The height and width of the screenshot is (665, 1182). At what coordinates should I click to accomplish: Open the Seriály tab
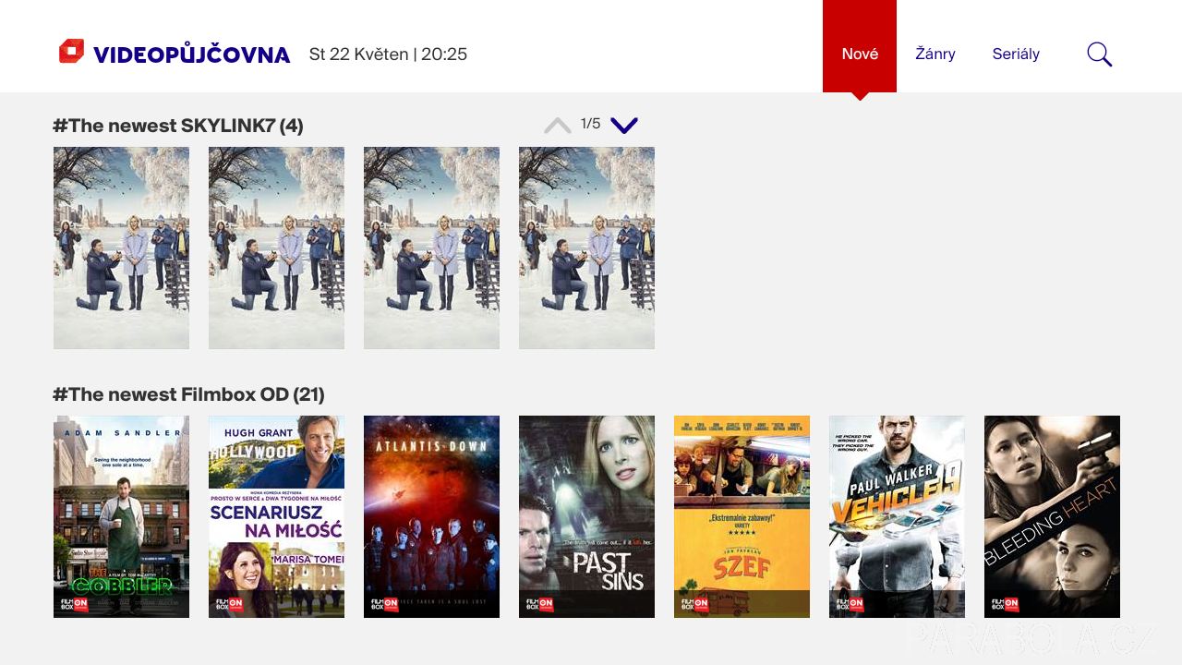(1016, 54)
